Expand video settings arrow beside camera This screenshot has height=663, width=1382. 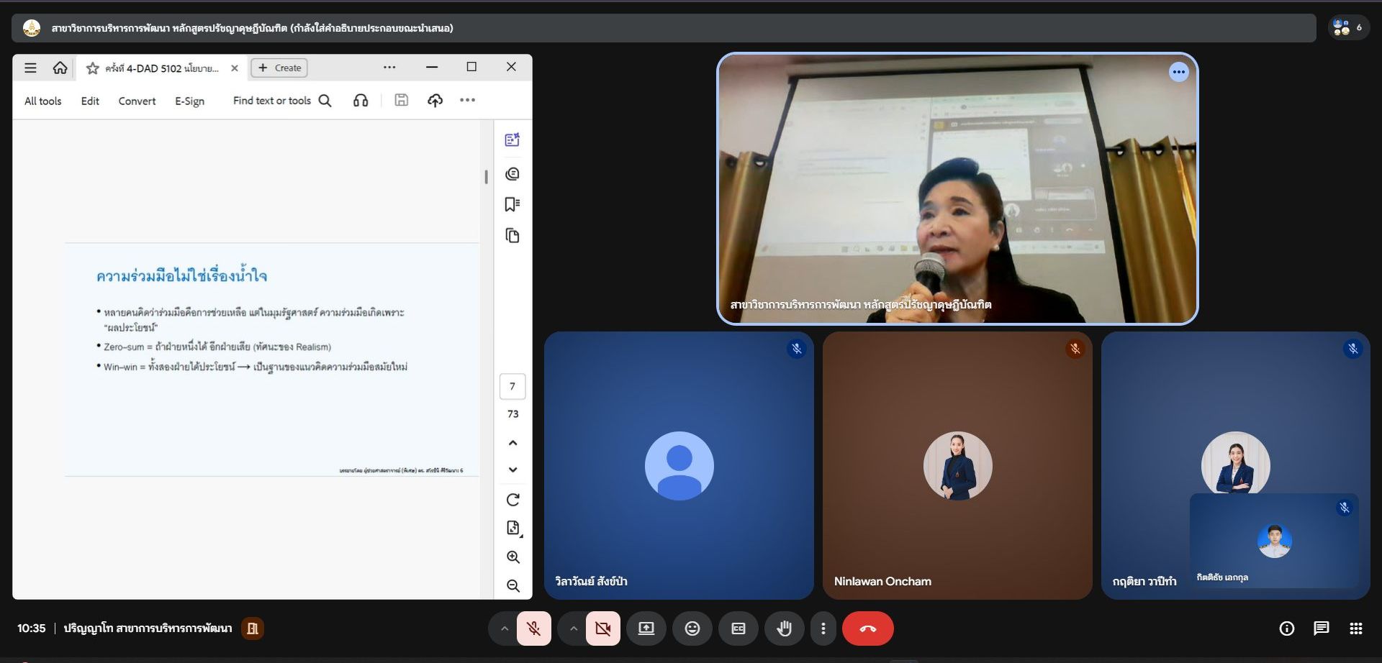pos(574,628)
